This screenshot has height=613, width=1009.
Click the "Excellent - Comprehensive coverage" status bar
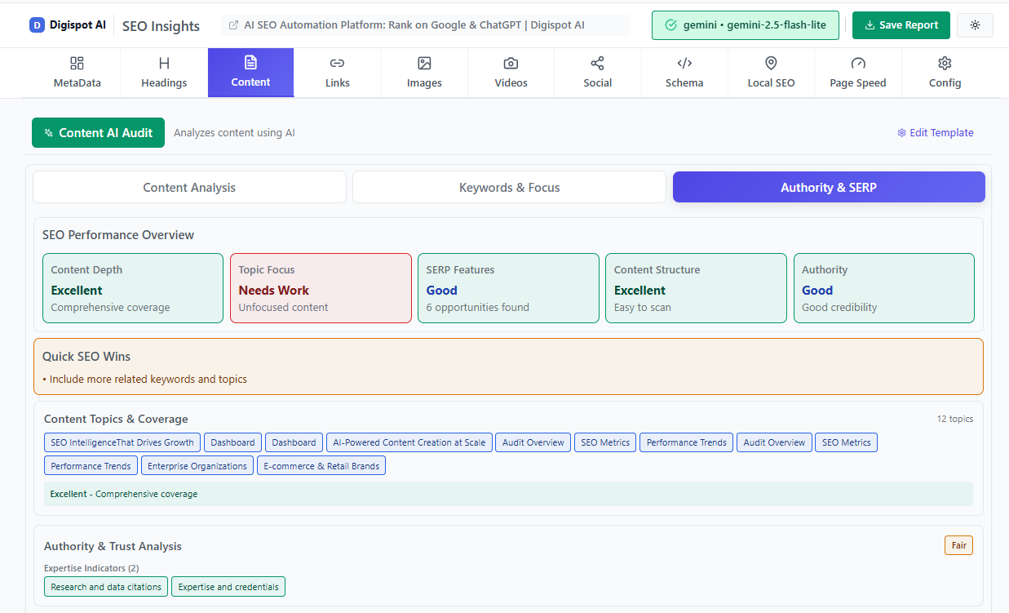pyautogui.click(x=508, y=494)
